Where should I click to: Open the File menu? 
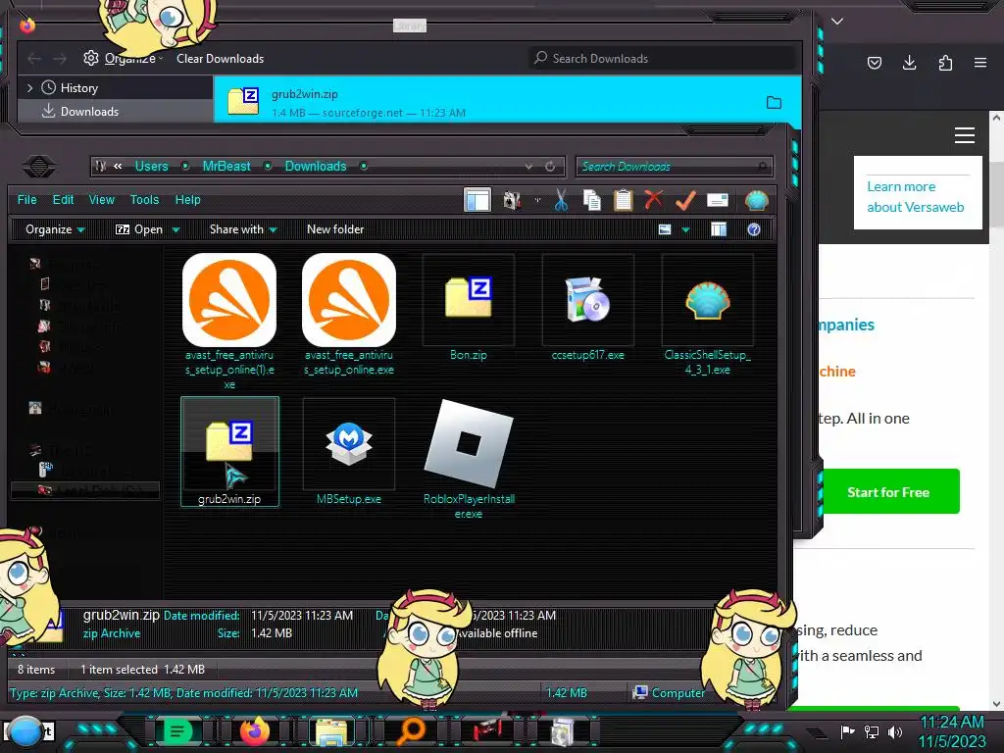[x=26, y=200]
